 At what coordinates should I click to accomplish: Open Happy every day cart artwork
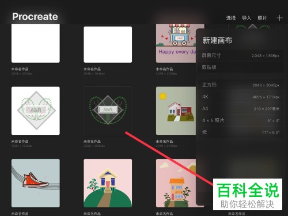176,43
